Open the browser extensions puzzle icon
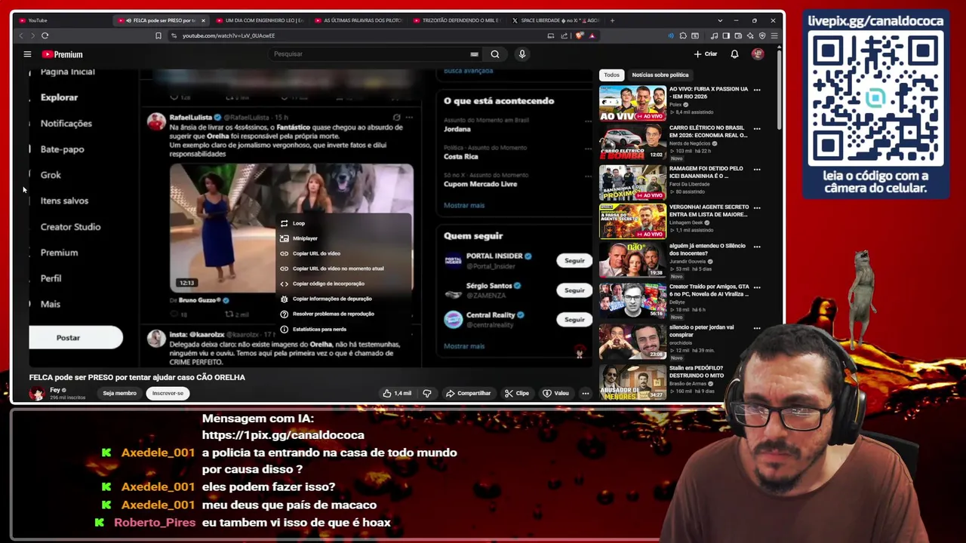966x543 pixels. pyautogui.click(x=683, y=35)
